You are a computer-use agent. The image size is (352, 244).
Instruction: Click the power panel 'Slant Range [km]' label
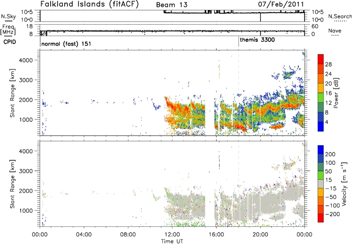(12, 93)
